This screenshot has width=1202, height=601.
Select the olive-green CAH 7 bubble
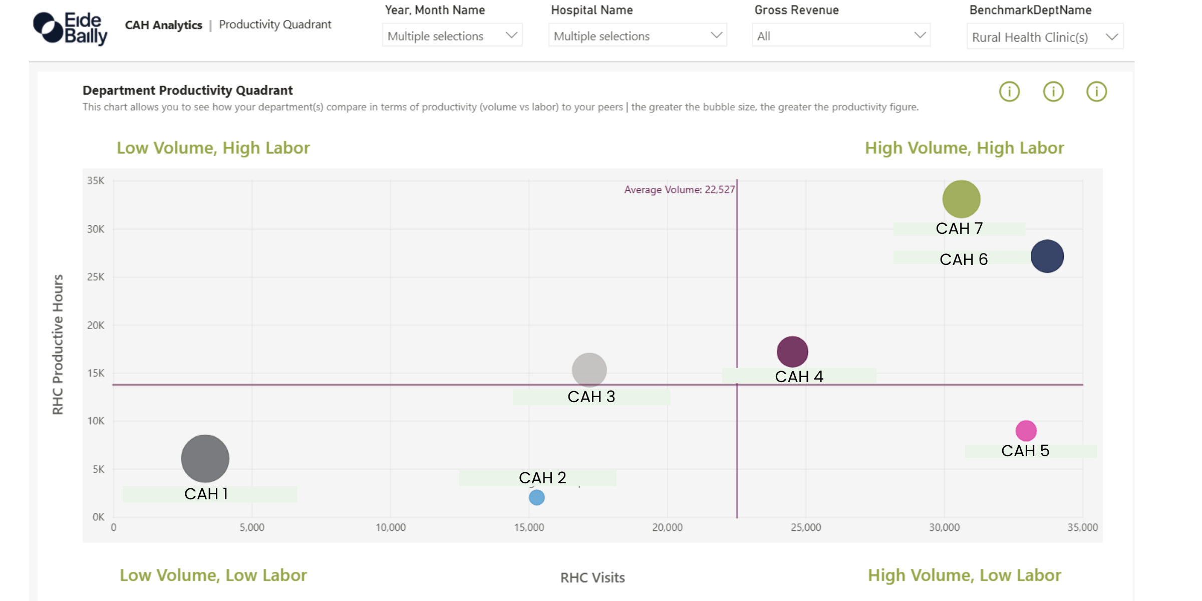(960, 198)
